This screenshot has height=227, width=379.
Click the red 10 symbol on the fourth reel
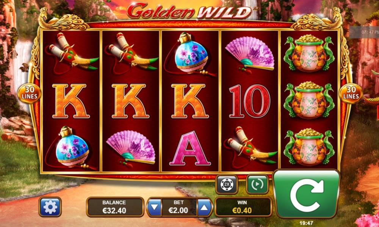pyautogui.click(x=249, y=101)
